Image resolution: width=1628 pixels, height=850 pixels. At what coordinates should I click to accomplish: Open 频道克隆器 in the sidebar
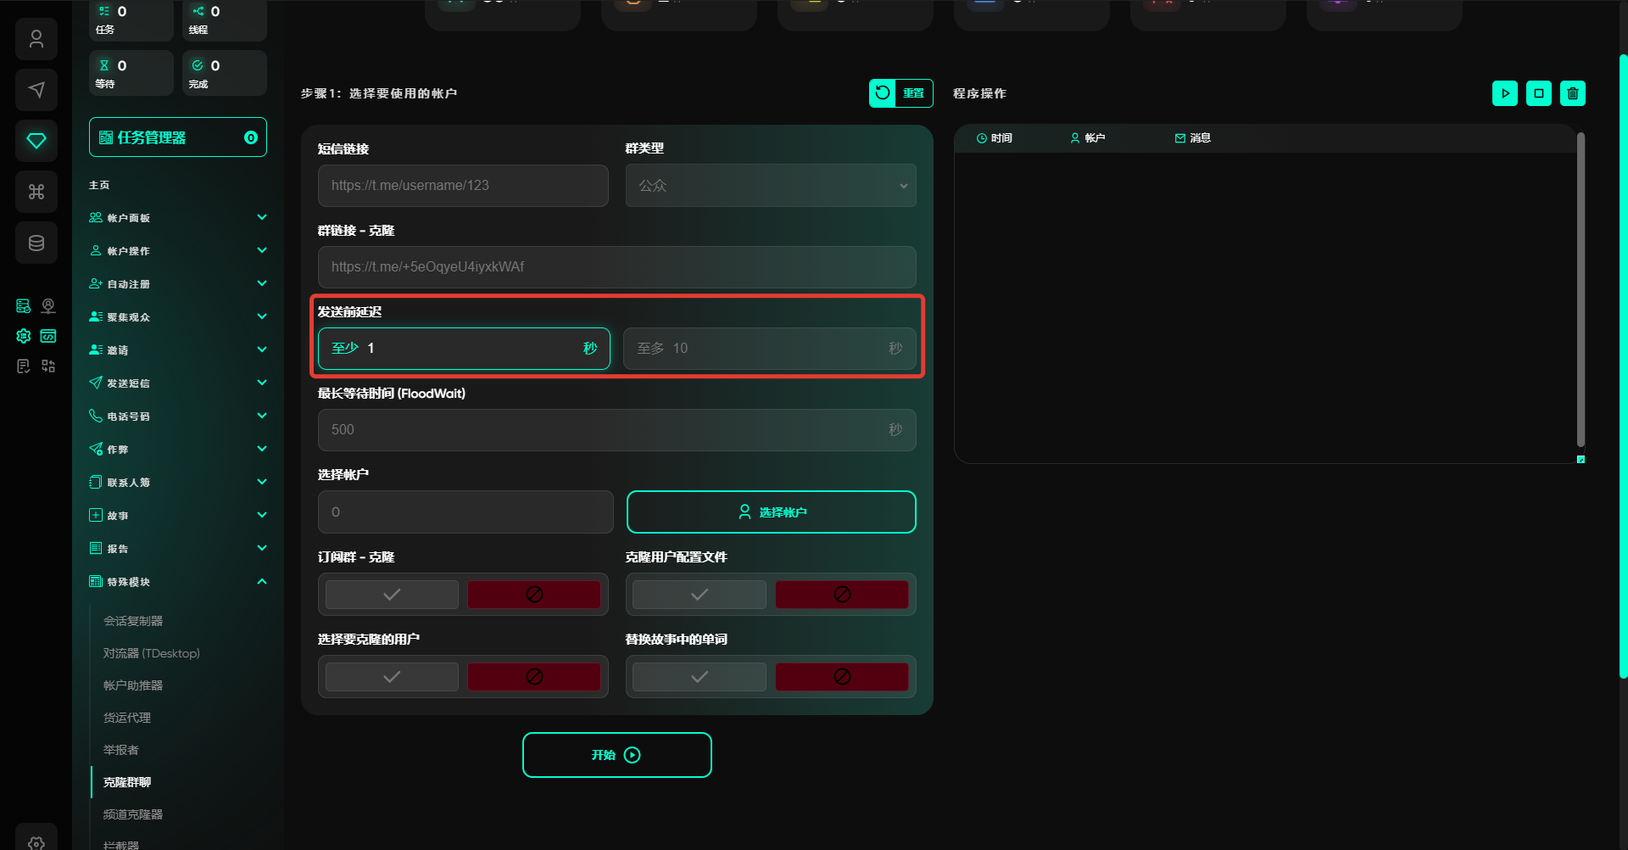[133, 814]
